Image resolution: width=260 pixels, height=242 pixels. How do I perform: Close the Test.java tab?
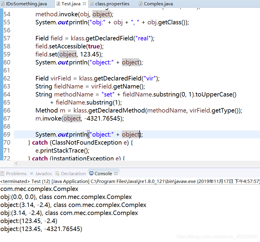[84, 4]
